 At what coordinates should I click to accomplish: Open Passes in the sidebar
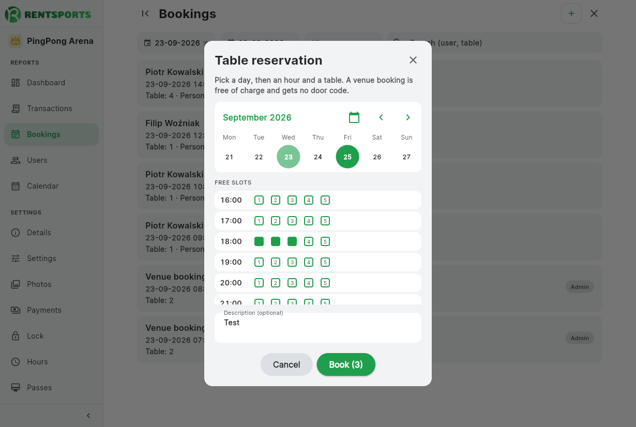[52, 388]
